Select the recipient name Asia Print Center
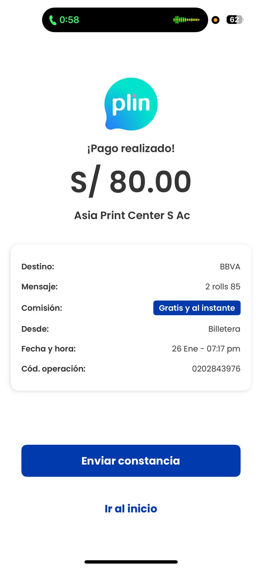262x569 pixels. click(x=132, y=216)
